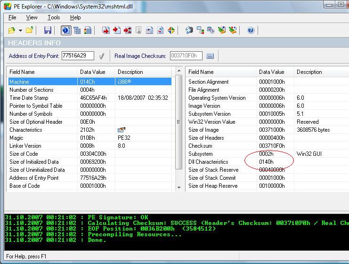The width and height of the screenshot is (349, 264).
Task: Click the Close File folder icon
Action: 29,30
